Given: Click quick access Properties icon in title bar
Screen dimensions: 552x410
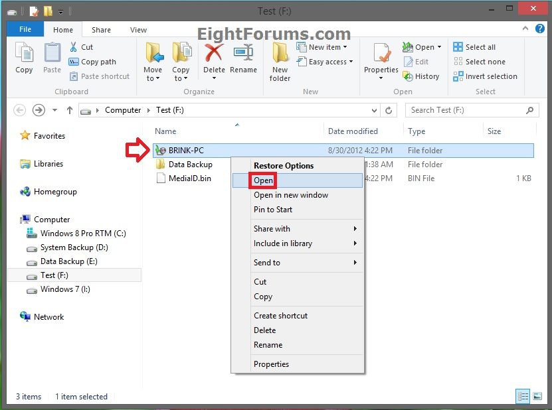Looking at the screenshot, I should point(34,11).
